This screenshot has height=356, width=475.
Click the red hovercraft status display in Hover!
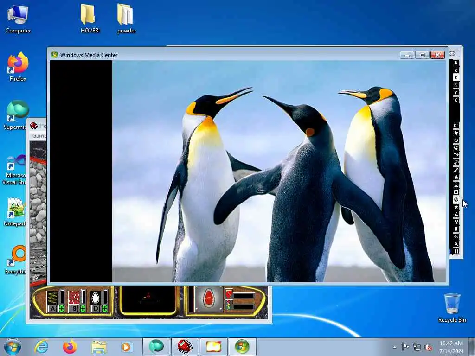(209, 299)
